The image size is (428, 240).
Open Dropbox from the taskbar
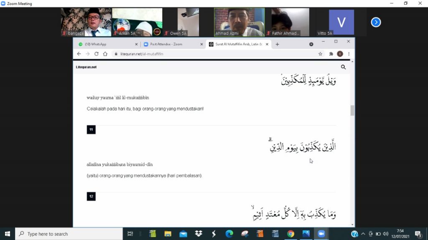[x=199, y=234]
